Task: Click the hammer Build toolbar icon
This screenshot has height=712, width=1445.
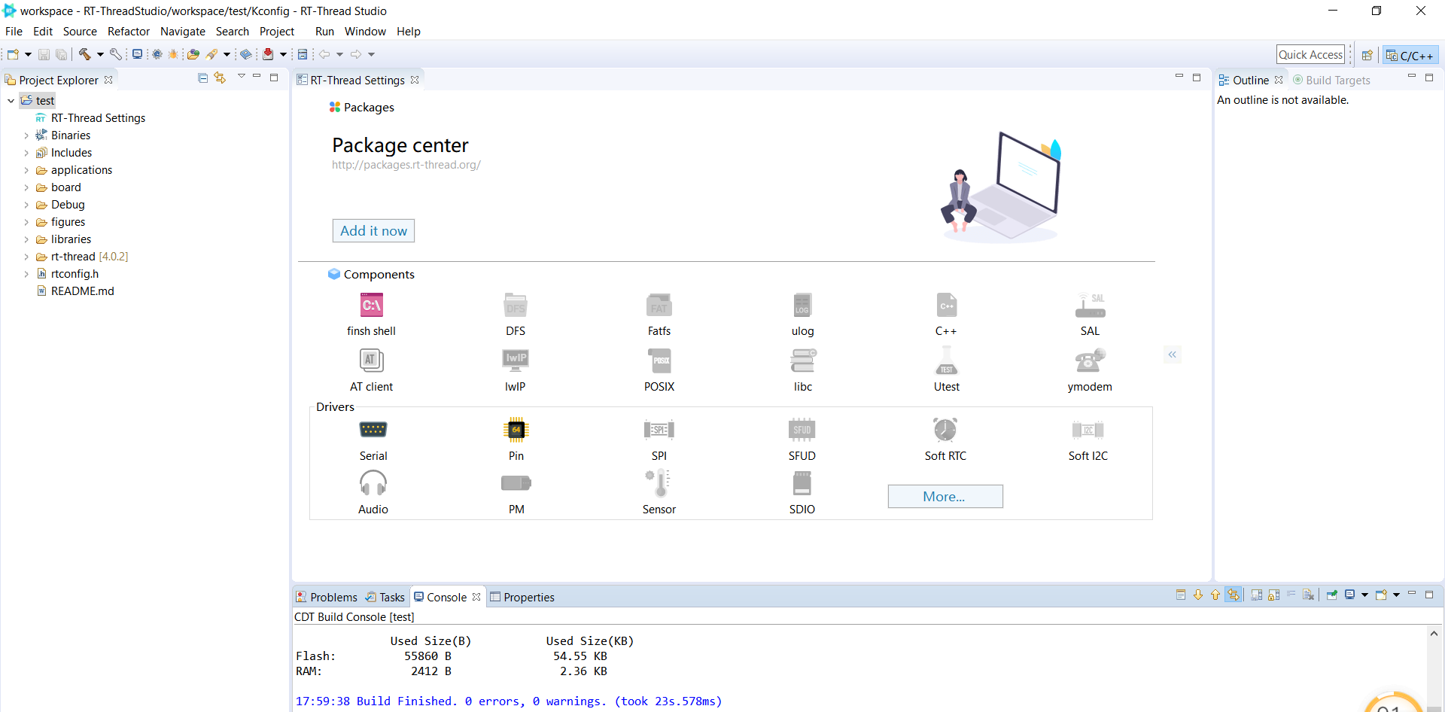Action: pos(84,54)
